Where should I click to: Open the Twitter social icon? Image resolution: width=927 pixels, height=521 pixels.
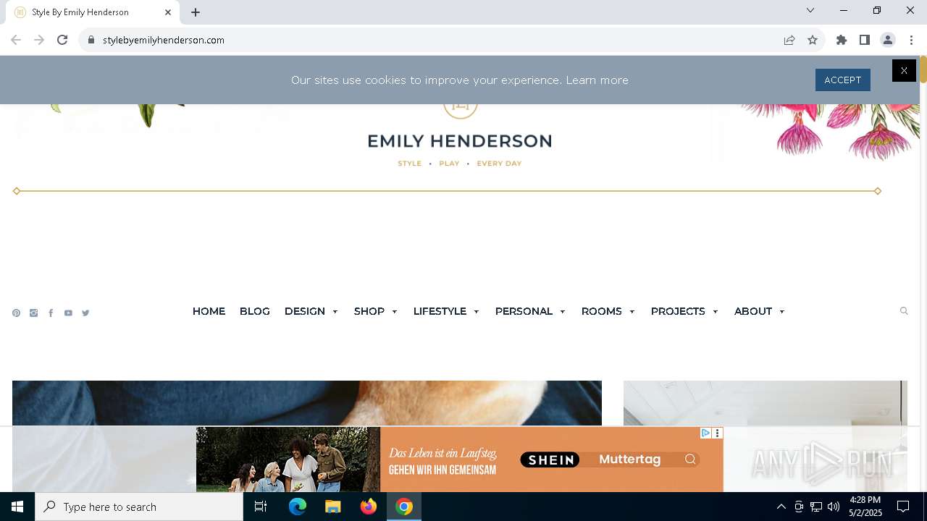click(x=85, y=313)
